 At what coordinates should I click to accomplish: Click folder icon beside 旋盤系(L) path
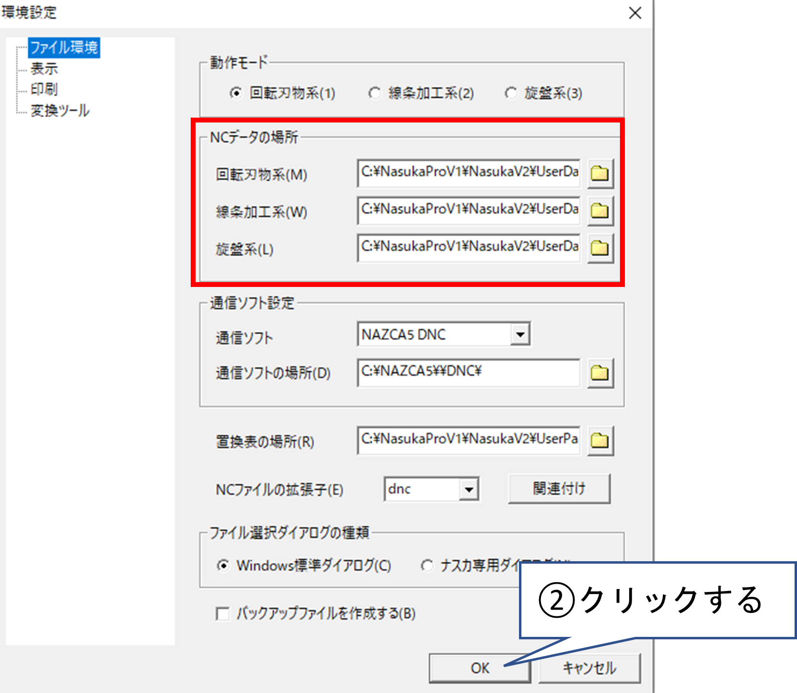[600, 248]
